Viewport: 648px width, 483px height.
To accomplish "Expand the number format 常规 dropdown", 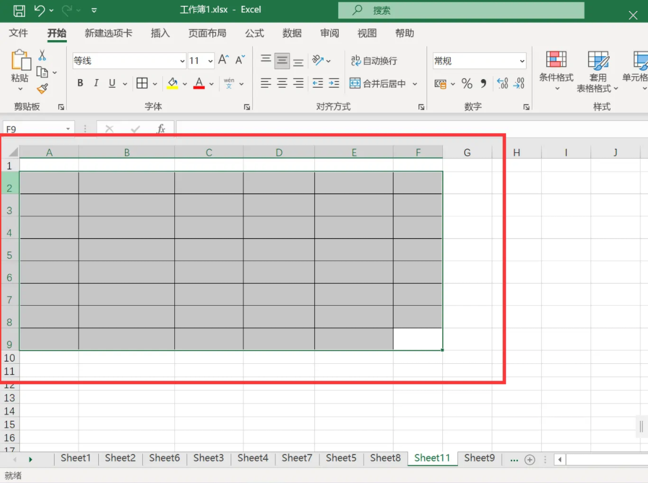I will [x=521, y=61].
